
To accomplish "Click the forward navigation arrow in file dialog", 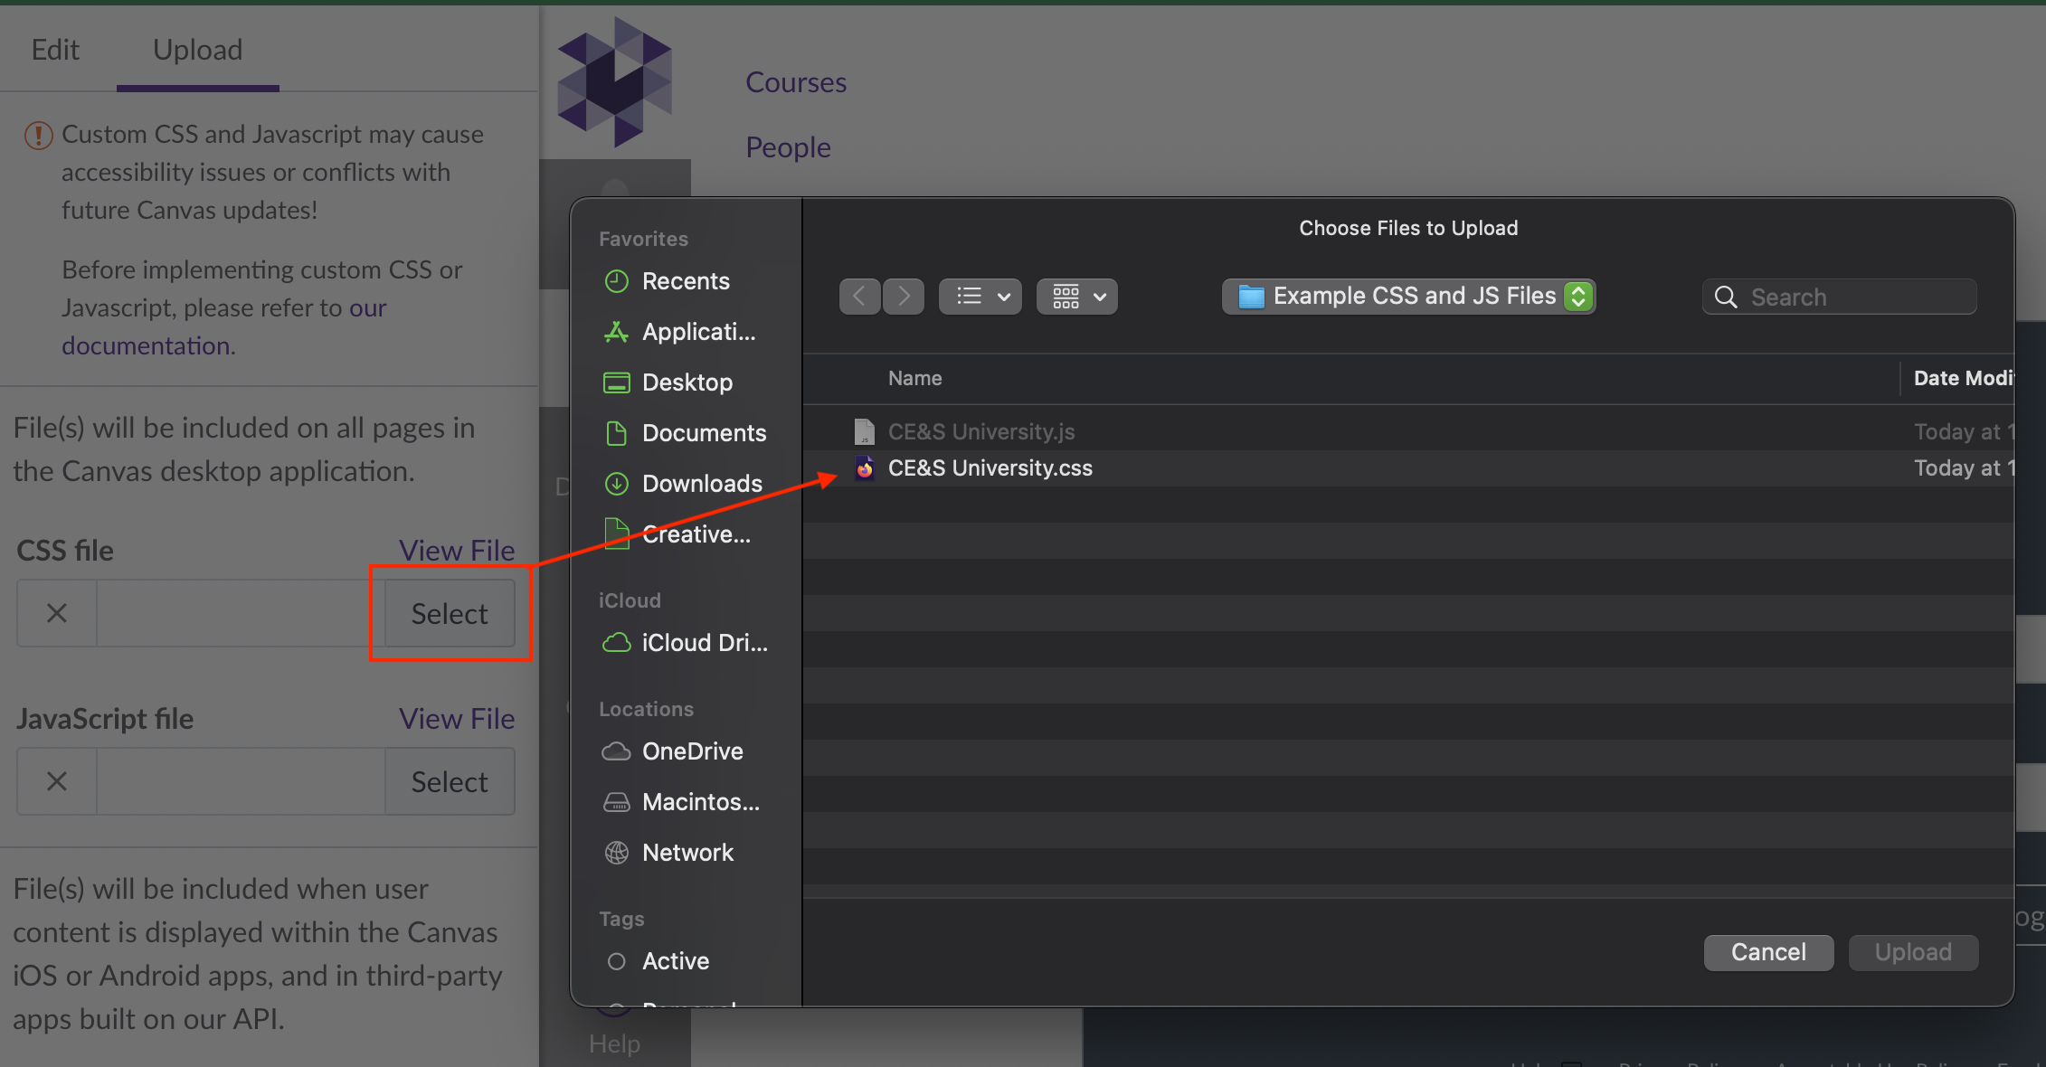I will 904,297.
